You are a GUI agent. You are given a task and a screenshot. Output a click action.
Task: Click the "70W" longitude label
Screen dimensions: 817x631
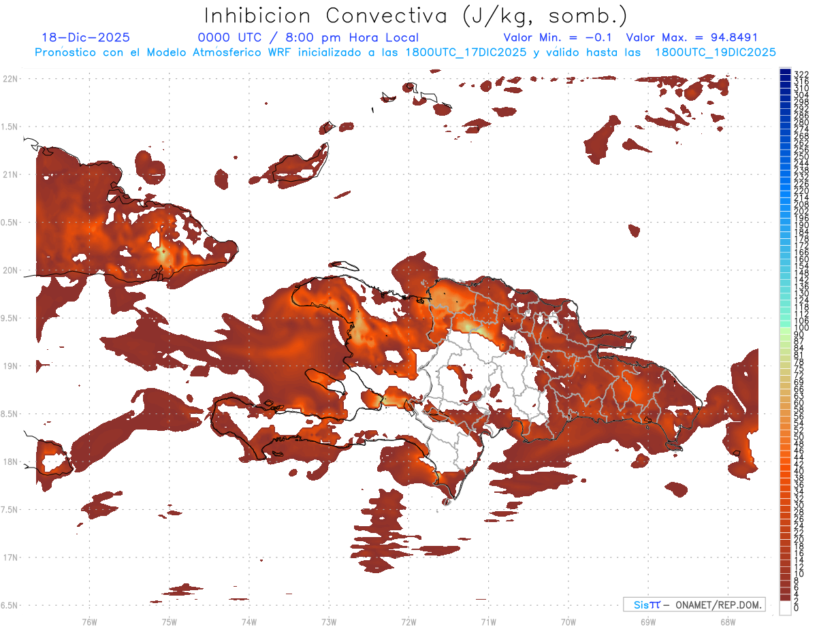click(568, 621)
